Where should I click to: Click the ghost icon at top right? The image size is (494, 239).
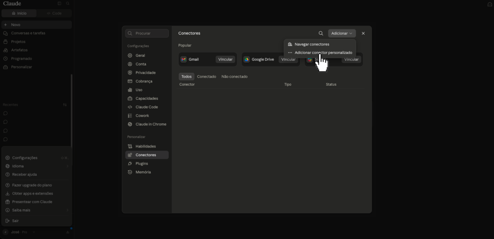(490, 4)
